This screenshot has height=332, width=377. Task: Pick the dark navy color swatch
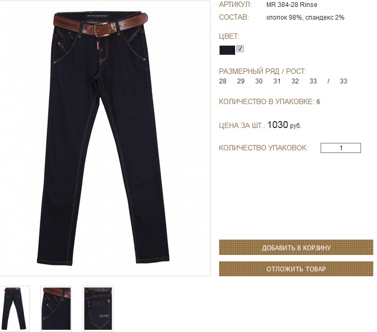point(227,50)
